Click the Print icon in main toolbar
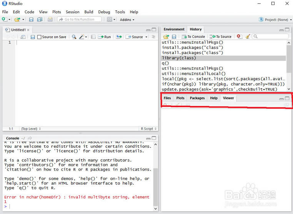 (x=50, y=20)
